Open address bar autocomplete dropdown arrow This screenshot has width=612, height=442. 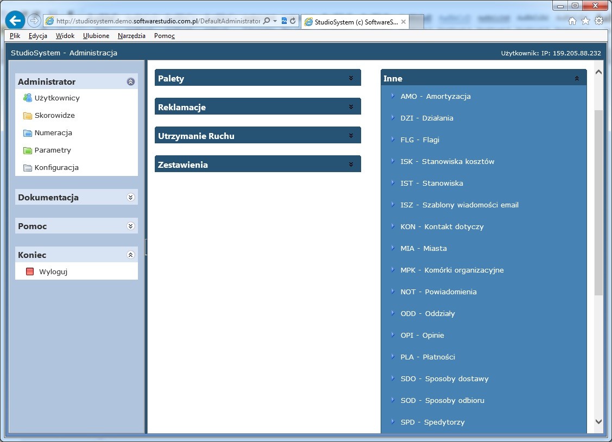tap(275, 21)
